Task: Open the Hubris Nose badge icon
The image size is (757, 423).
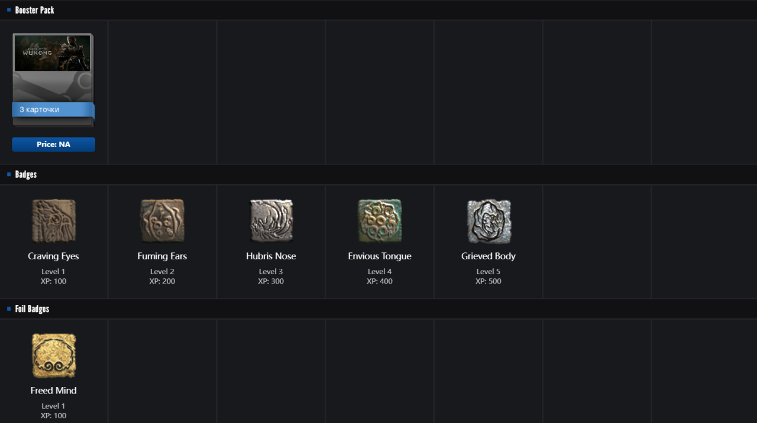Action: pos(271,221)
